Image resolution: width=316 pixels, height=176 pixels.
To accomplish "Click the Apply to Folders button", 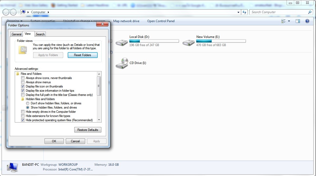I will coord(48,55).
